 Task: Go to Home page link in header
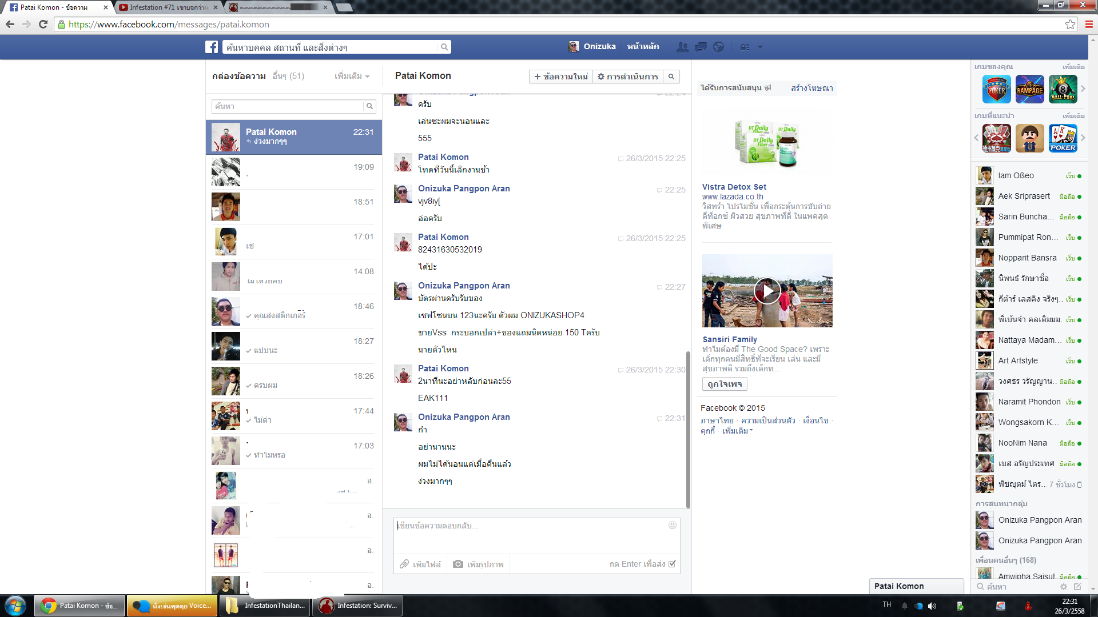click(643, 47)
